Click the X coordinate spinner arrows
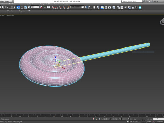164x123 pixels. coord(110,119)
